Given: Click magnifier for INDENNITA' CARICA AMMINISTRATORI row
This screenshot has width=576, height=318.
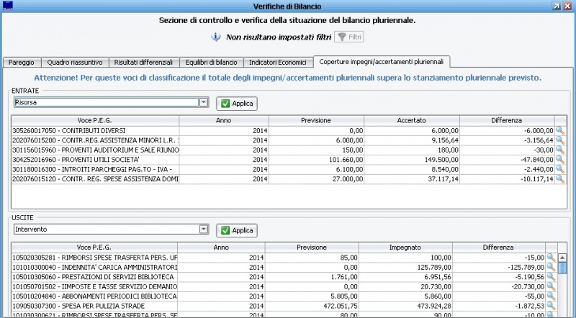Looking at the screenshot, I should click(551, 267).
